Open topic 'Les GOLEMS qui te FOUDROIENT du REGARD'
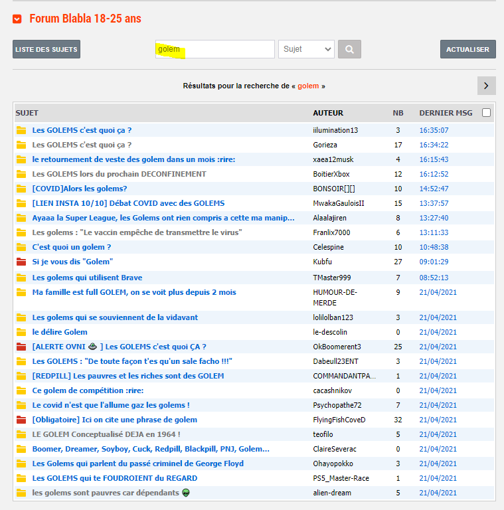The width and height of the screenshot is (504, 510). (114, 478)
